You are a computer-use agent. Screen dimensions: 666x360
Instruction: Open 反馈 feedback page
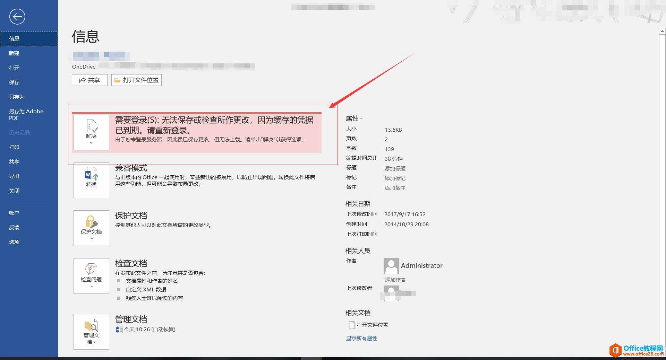[x=29, y=228]
